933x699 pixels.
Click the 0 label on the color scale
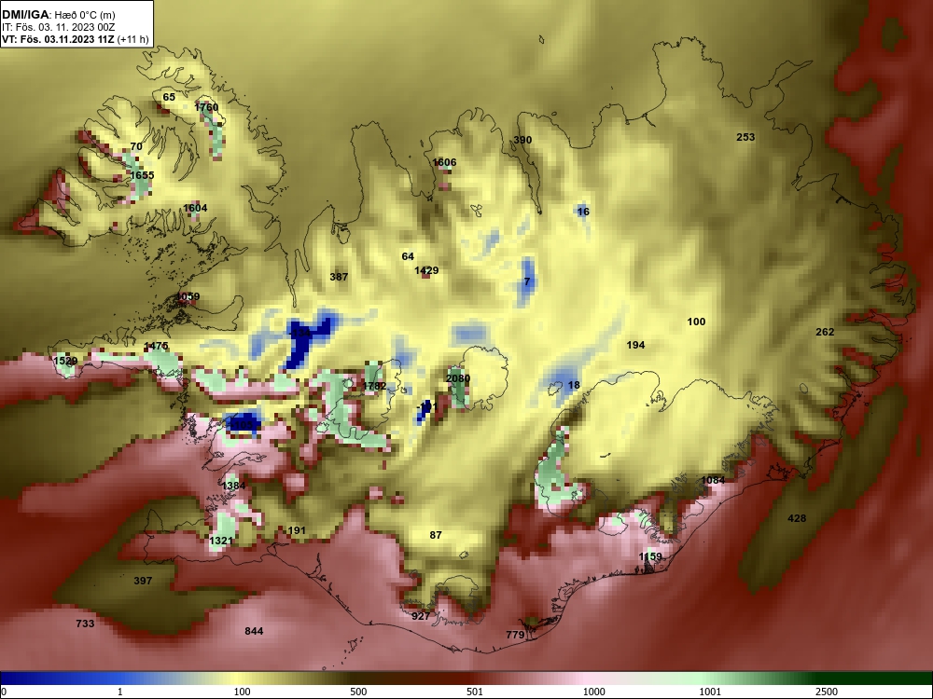pyautogui.click(x=4, y=692)
